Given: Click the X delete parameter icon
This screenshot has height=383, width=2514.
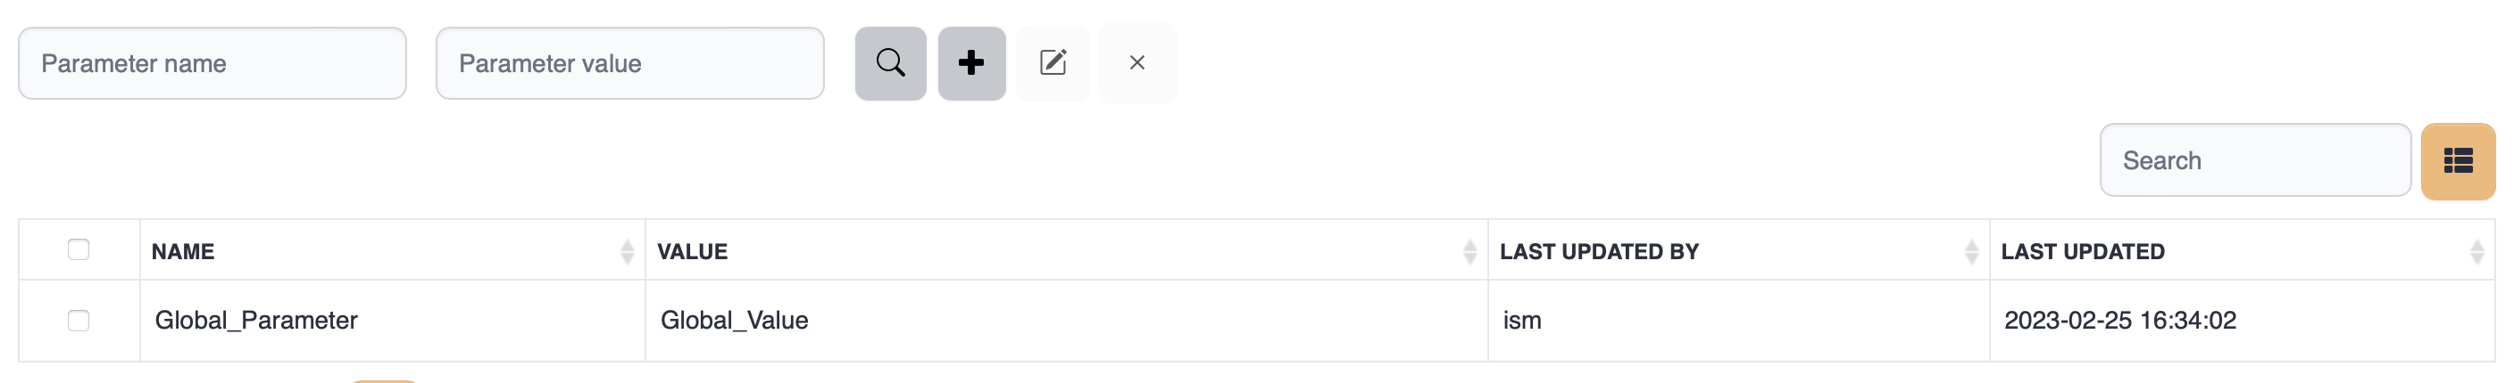Looking at the screenshot, I should 1137,63.
